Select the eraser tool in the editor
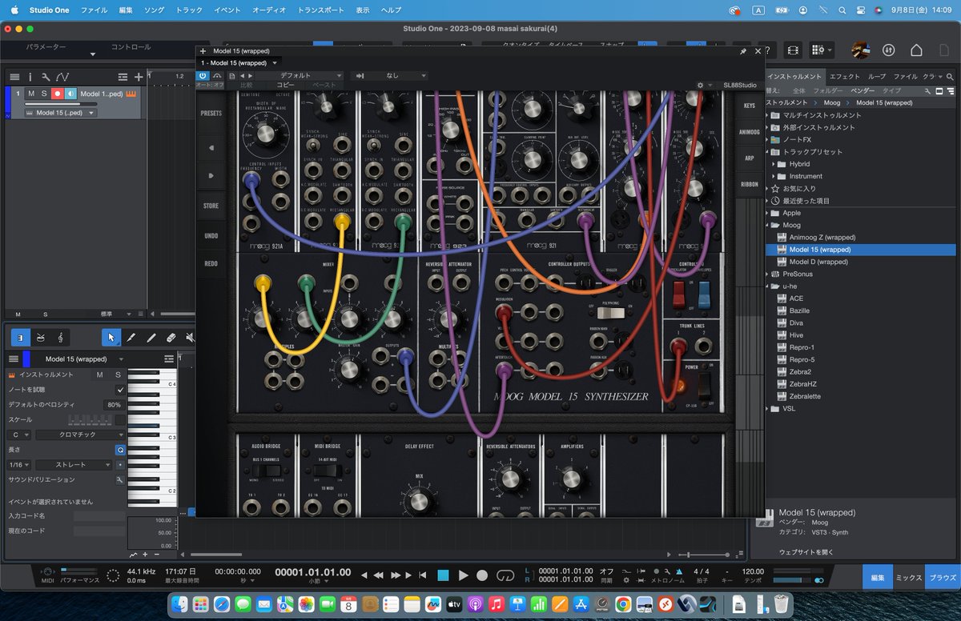The width and height of the screenshot is (961, 621). (171, 338)
